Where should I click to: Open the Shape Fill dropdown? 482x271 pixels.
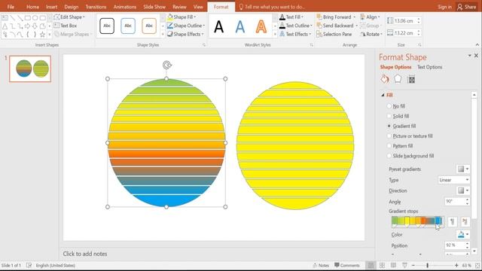[182, 17]
